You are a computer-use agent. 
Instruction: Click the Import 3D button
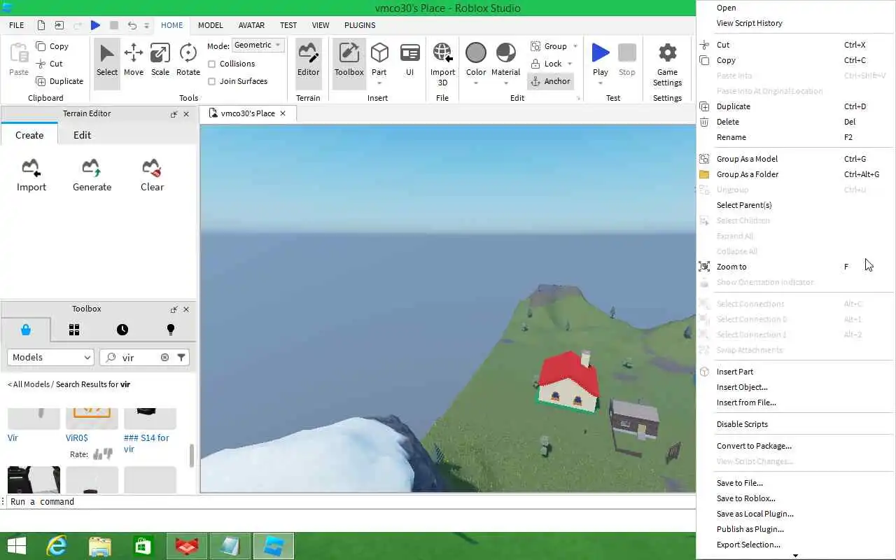tap(442, 64)
